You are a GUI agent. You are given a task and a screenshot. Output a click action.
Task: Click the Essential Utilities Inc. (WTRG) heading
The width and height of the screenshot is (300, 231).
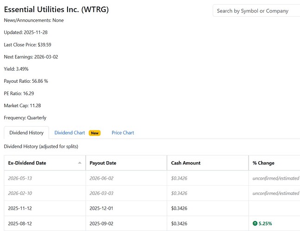click(56, 9)
